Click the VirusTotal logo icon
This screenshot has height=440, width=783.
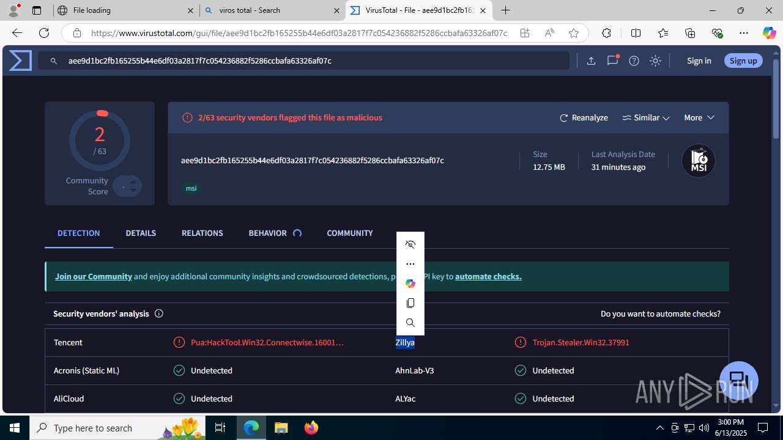20,61
